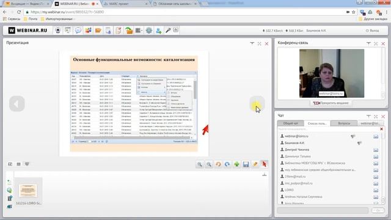Click the download icon above files panel
Screen dimensions: 391x220
(265, 175)
